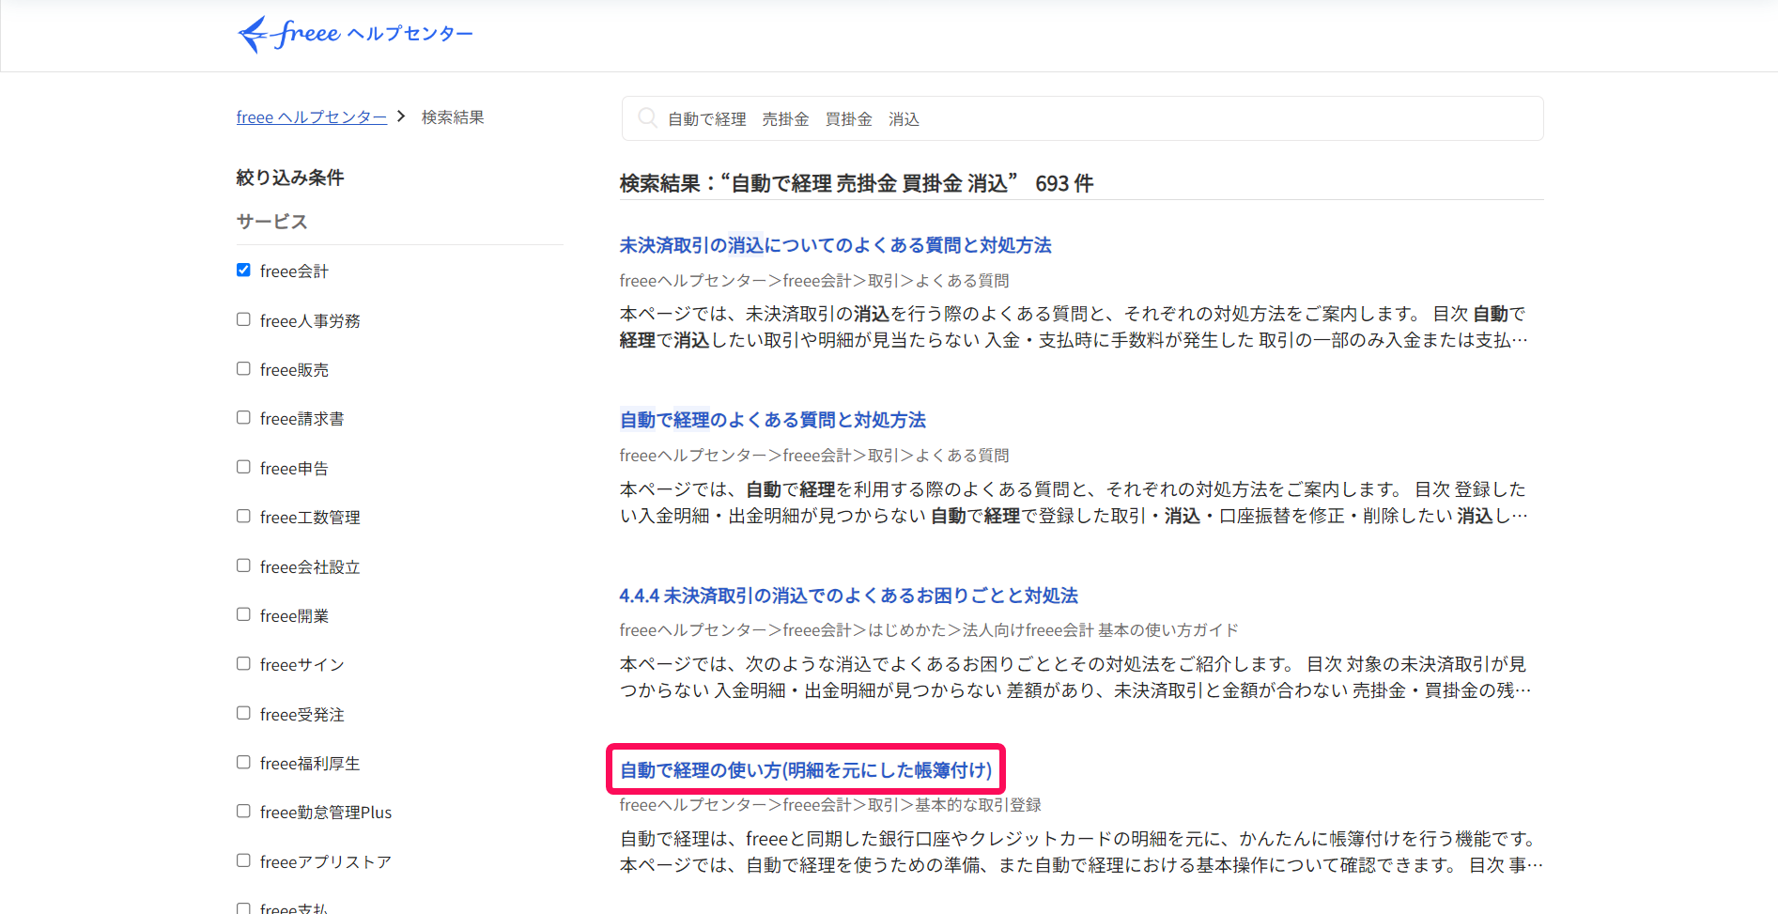1778x914 pixels.
Task: Click the path text ending in 法人向けfreee会計 基本の使い方ガイド
Action: (x=929, y=630)
